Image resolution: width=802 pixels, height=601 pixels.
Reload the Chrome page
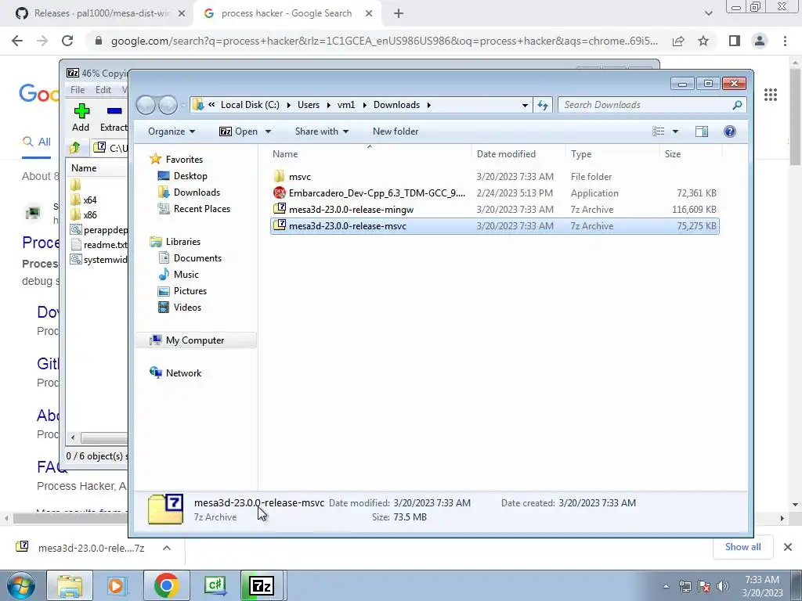[x=67, y=41]
